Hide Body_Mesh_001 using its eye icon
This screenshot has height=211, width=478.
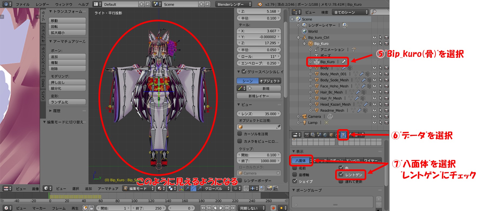pos(374,74)
